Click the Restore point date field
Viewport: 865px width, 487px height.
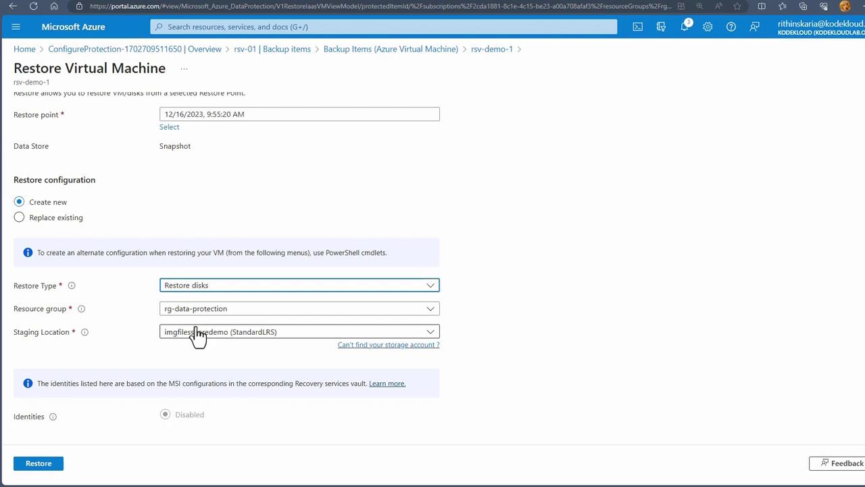[299, 114]
